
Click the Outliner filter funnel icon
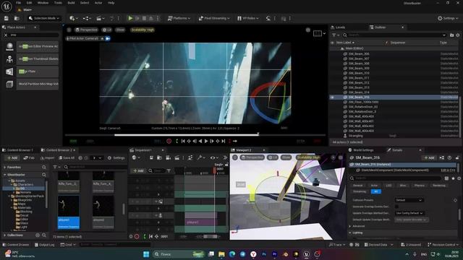(x=334, y=35)
